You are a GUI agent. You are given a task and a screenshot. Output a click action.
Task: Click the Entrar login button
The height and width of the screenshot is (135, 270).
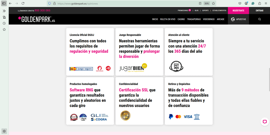click(260, 10)
